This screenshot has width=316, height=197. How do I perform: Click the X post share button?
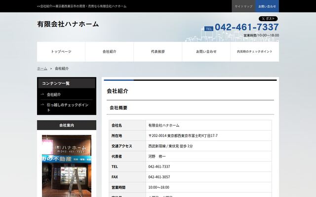click(268, 19)
